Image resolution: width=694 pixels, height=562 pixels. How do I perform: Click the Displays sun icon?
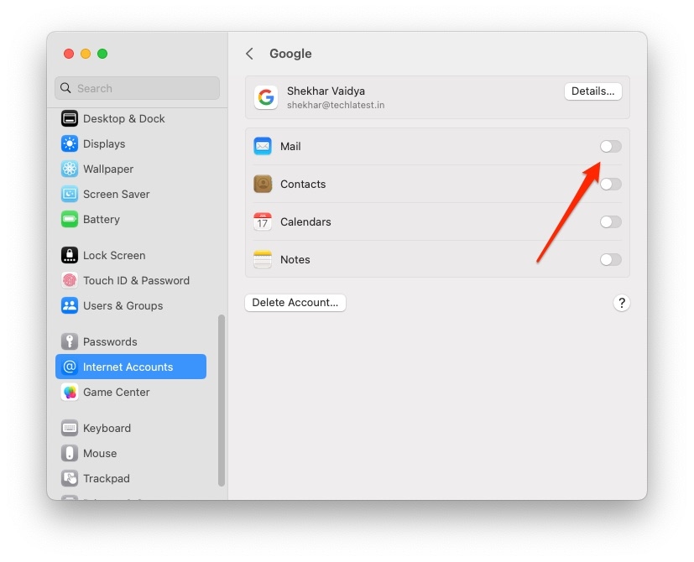70,143
